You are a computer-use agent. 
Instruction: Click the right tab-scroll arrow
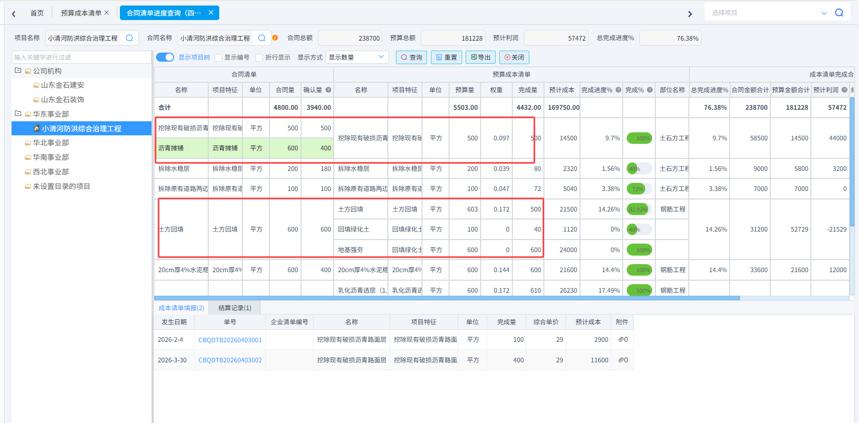pos(690,14)
